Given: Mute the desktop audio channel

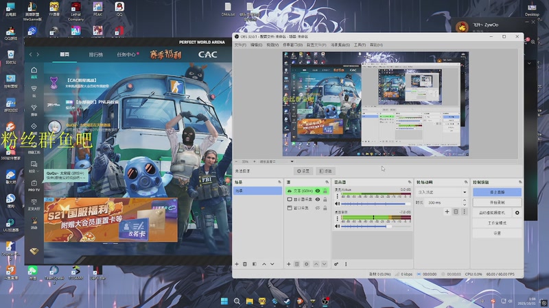Looking at the screenshot, I should pyautogui.click(x=338, y=227).
